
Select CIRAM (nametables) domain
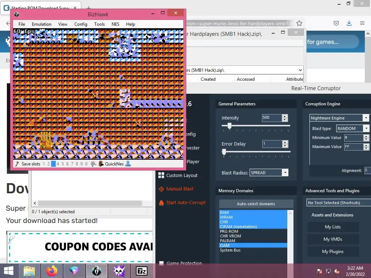pyautogui.click(x=253, y=227)
